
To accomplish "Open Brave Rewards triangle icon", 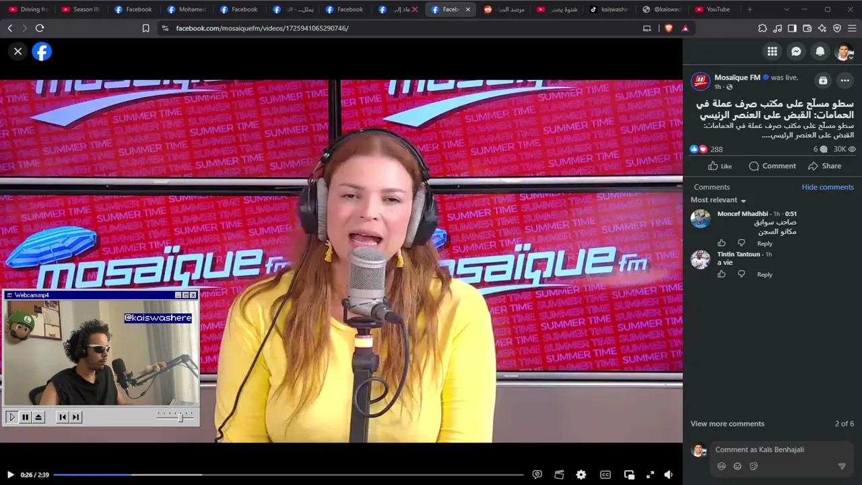I will click(685, 28).
